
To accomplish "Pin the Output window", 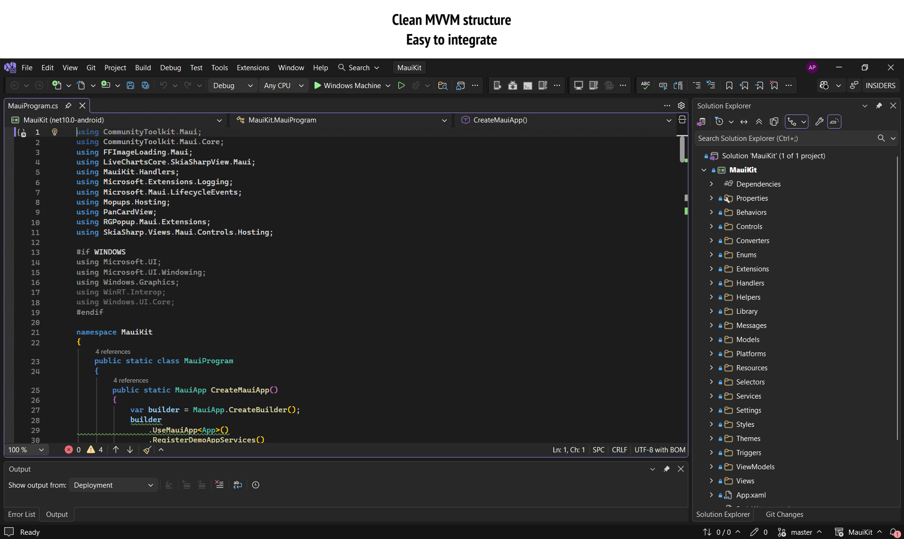I will [x=667, y=469].
